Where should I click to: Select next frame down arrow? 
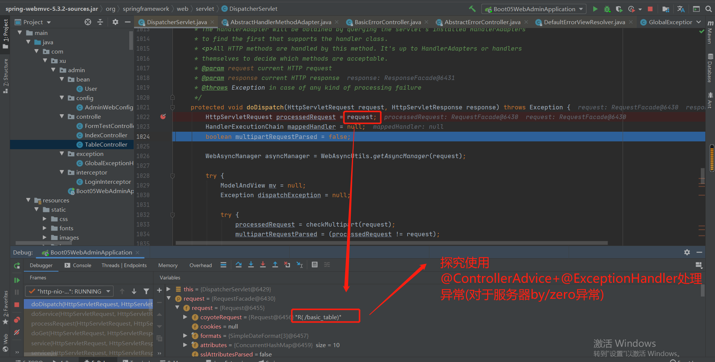(134, 291)
